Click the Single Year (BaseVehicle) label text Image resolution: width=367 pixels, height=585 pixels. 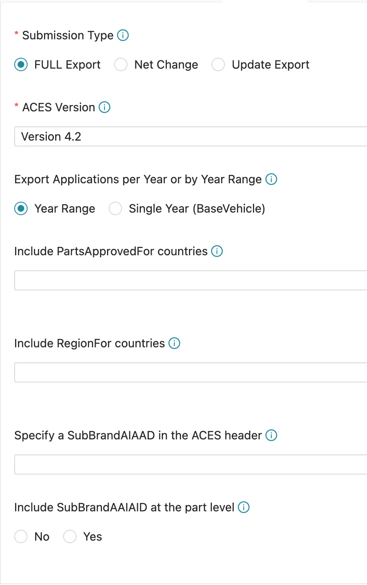click(x=197, y=209)
